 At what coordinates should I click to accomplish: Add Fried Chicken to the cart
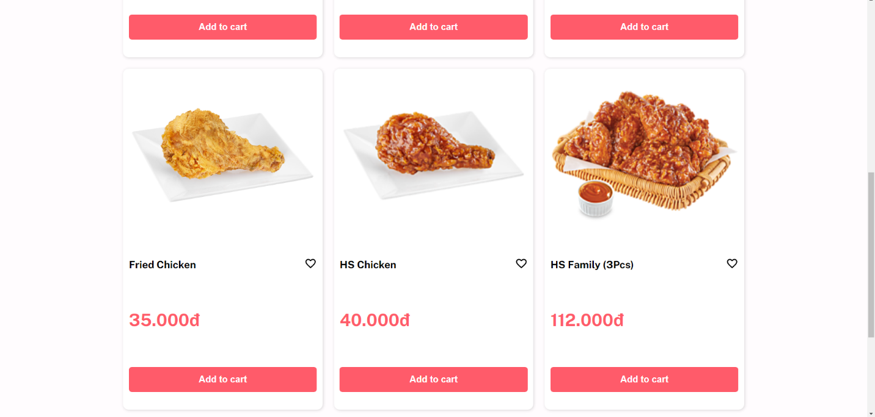pyautogui.click(x=222, y=379)
